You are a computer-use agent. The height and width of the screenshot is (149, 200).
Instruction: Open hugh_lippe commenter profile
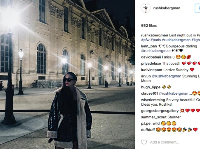[151, 87]
